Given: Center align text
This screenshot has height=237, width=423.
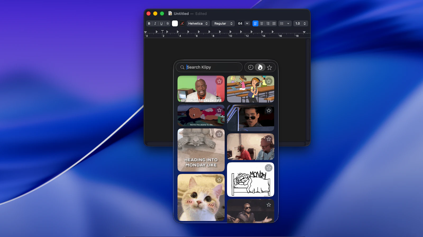Looking at the screenshot, I should point(261,23).
